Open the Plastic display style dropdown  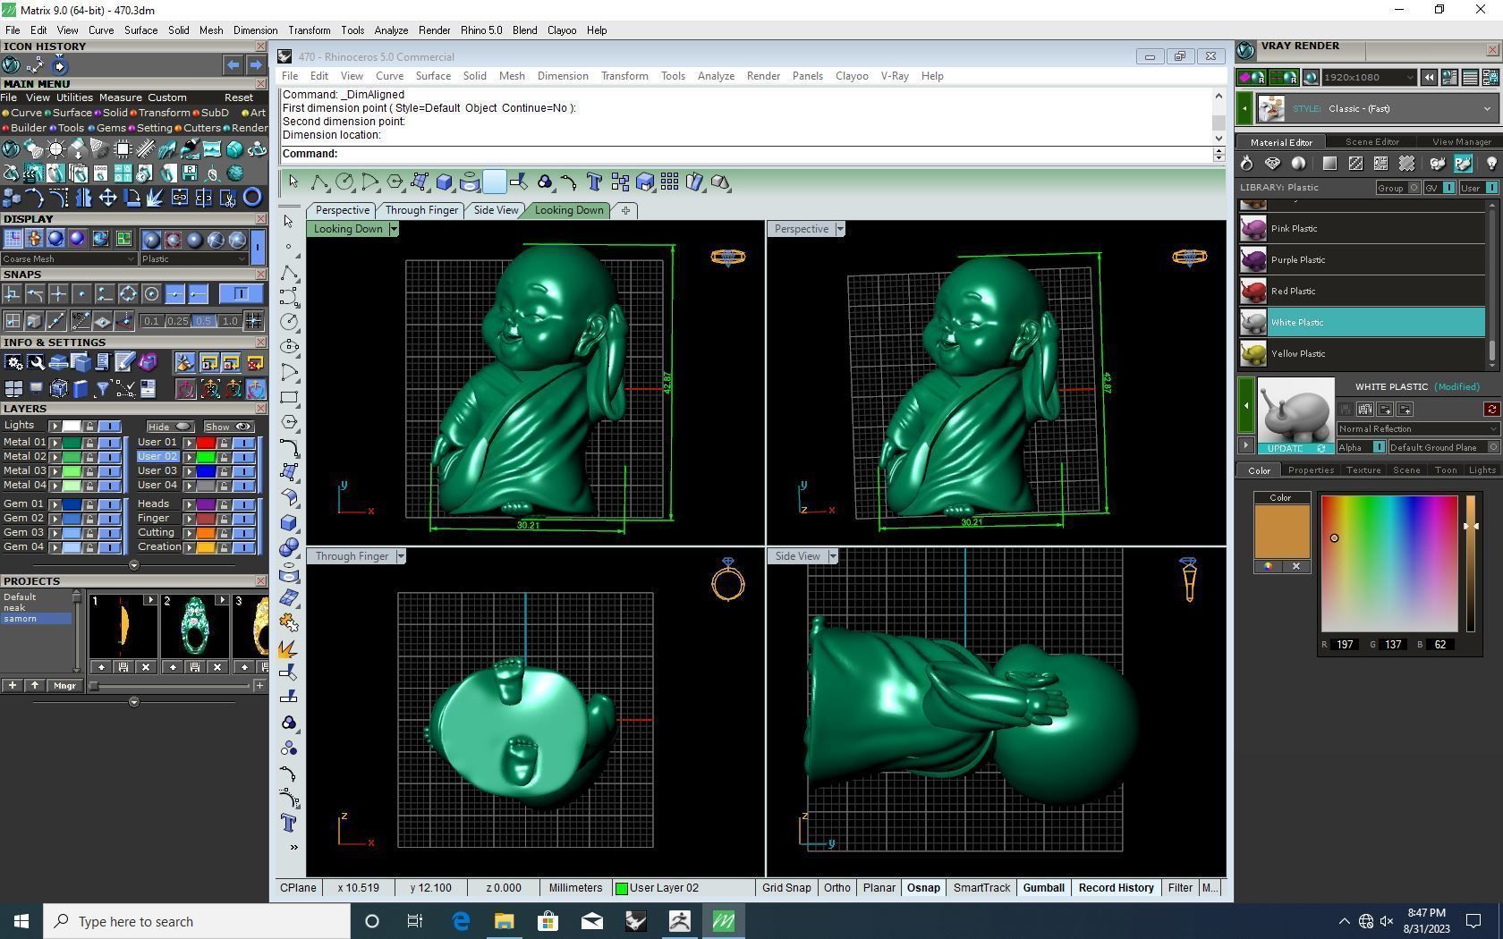pos(193,259)
